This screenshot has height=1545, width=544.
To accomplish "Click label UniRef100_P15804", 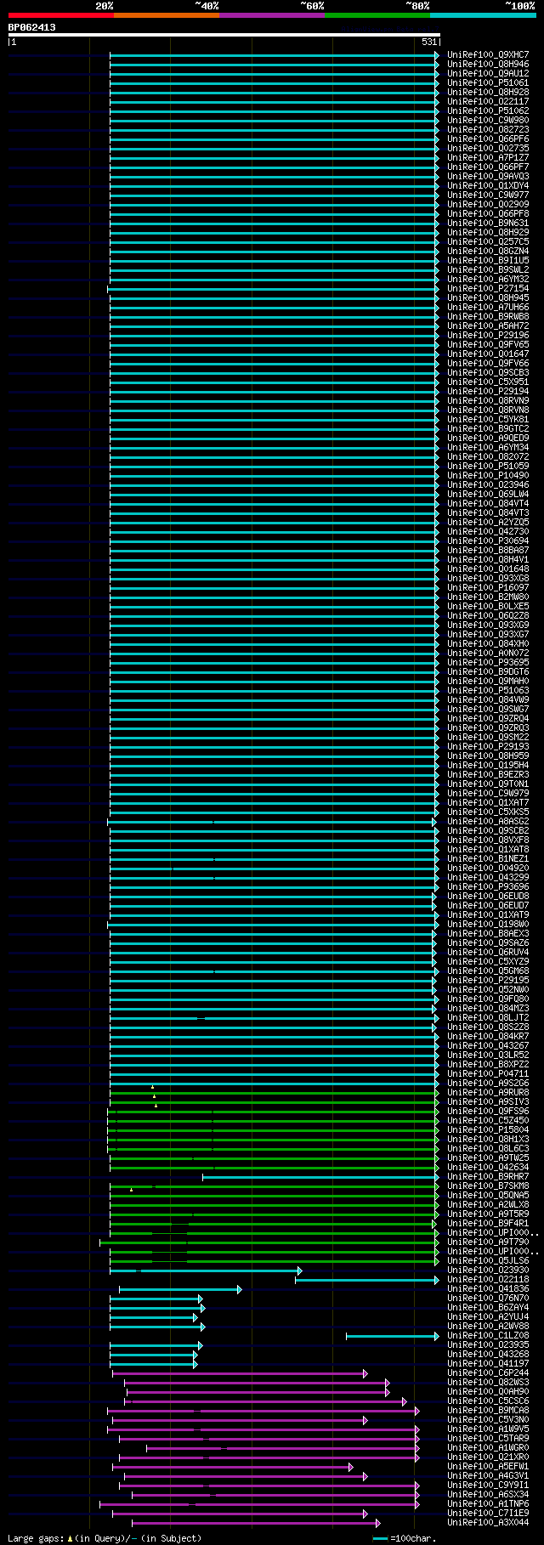I will pyautogui.click(x=488, y=1129).
